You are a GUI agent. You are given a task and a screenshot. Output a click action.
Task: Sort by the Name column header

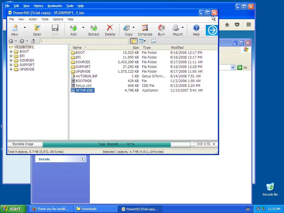90,47
